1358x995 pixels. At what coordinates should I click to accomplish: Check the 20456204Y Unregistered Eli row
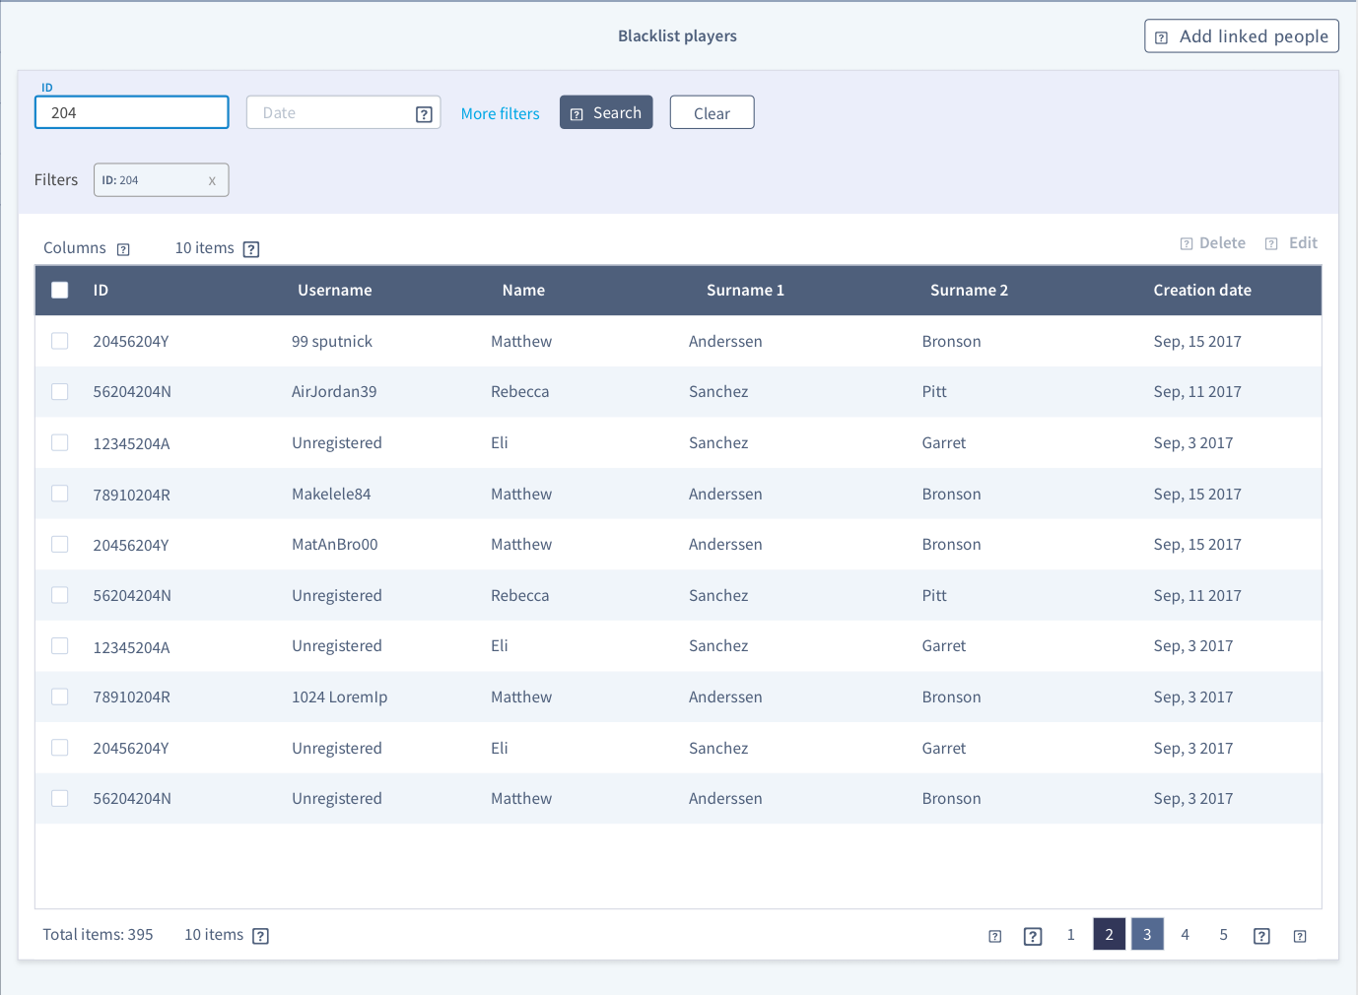click(60, 748)
